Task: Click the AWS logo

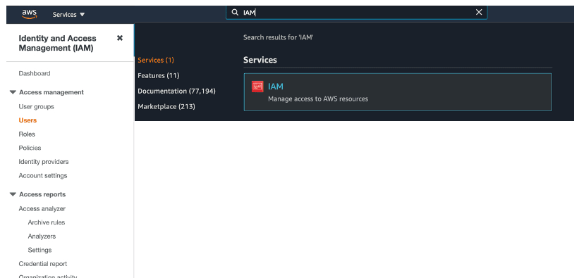Action: pos(29,14)
